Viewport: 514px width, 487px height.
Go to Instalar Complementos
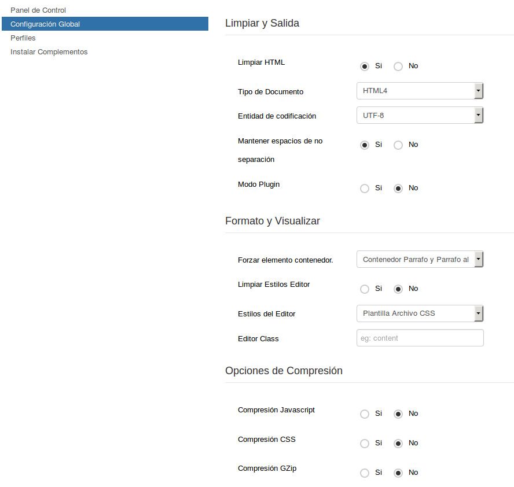point(49,51)
